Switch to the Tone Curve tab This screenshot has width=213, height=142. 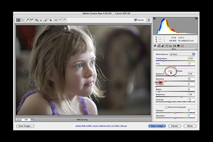159,45
